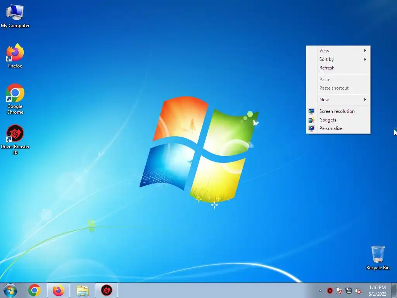This screenshot has width=397, height=298.
Task: Select the Recycle Bin desktop icon
Action: coord(378,258)
